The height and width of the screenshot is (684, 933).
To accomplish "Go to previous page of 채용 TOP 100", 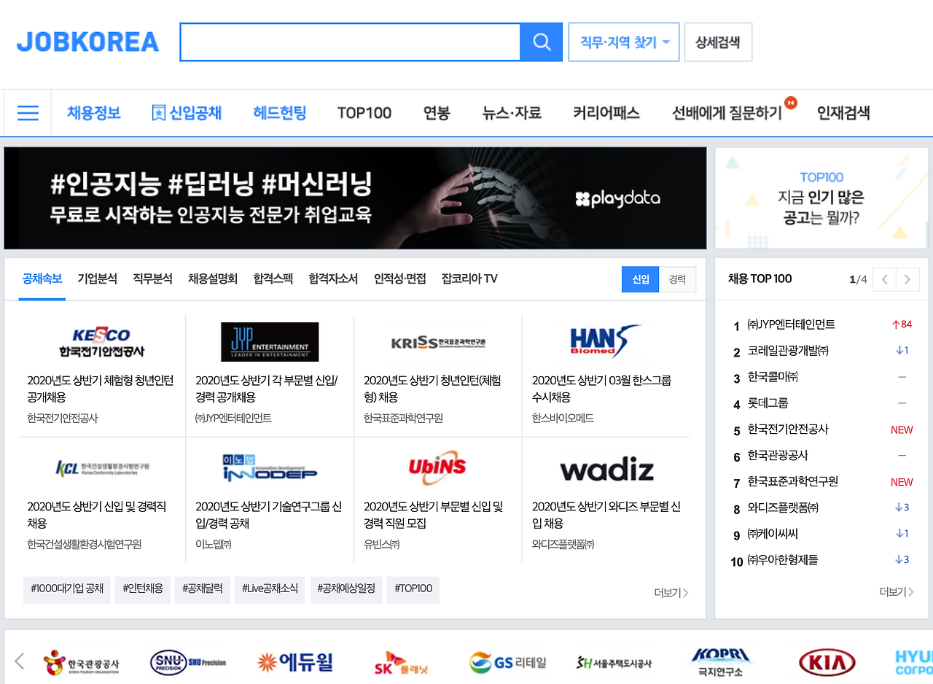I will [x=883, y=279].
